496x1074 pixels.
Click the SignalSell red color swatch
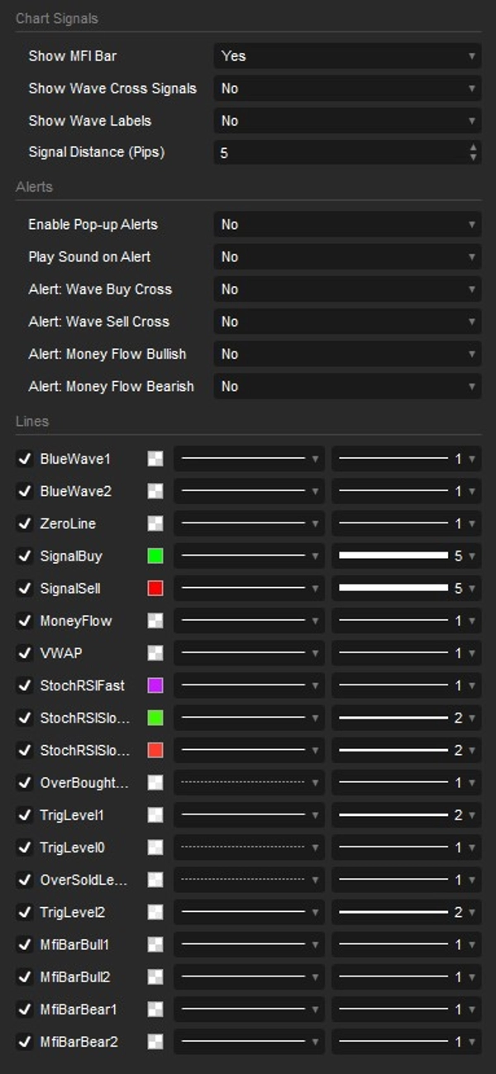[x=155, y=589]
